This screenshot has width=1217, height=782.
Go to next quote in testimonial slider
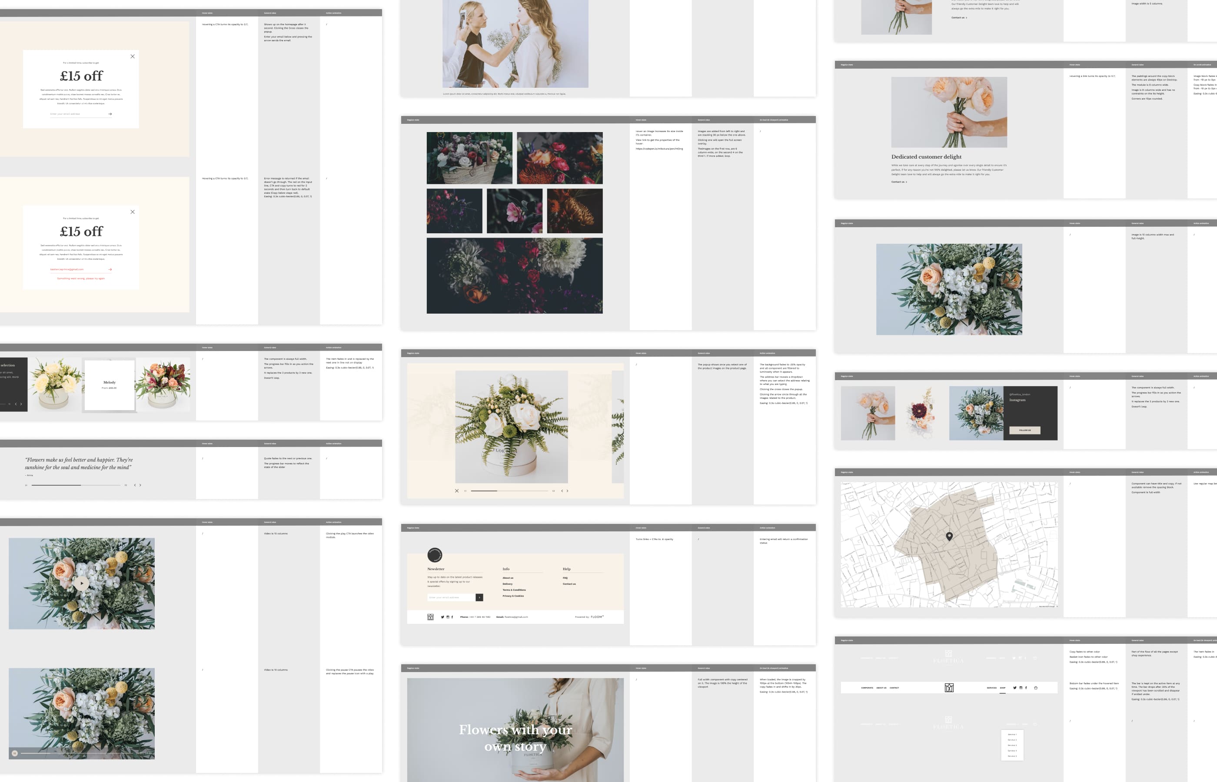pos(140,485)
